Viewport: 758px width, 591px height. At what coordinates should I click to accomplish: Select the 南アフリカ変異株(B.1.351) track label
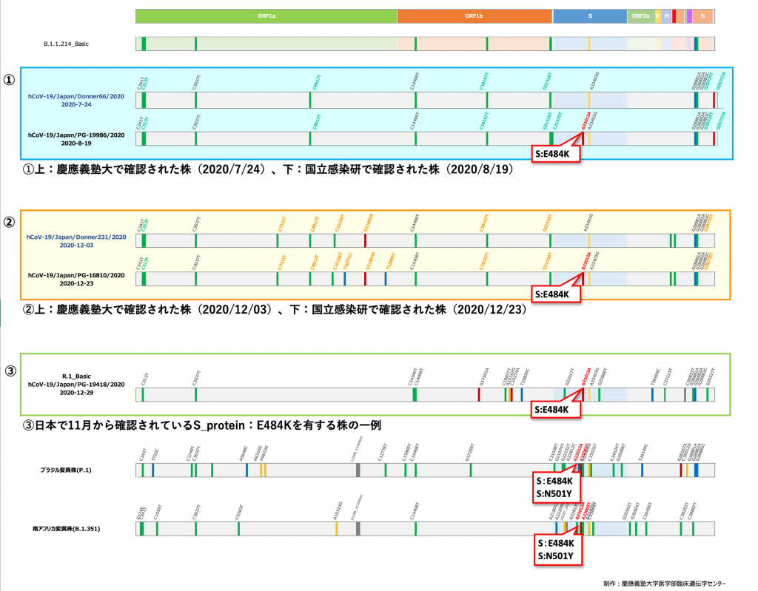(x=66, y=529)
